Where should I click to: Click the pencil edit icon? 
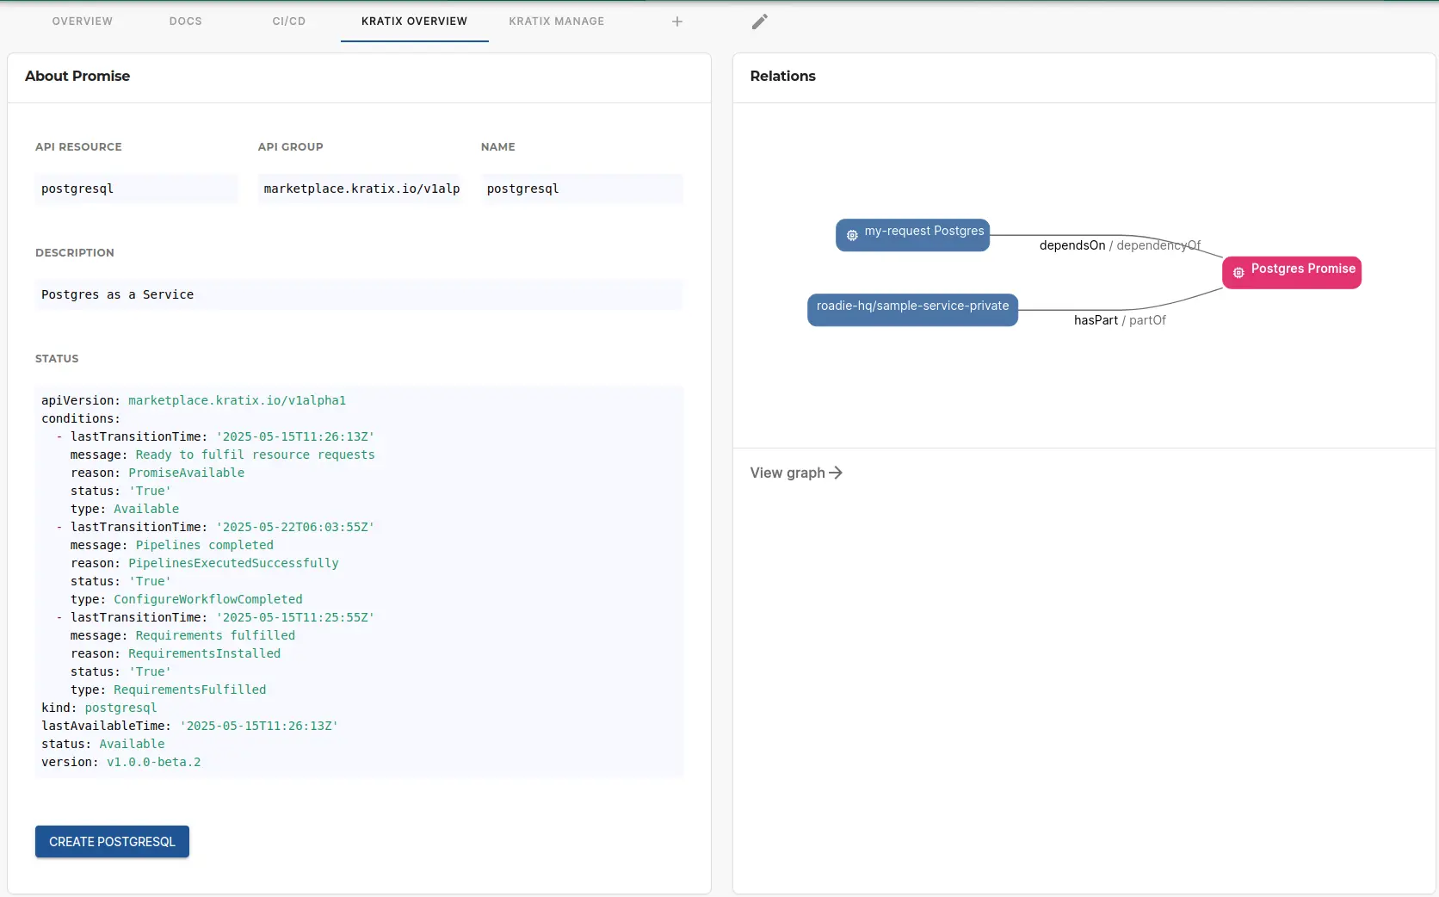point(759,22)
